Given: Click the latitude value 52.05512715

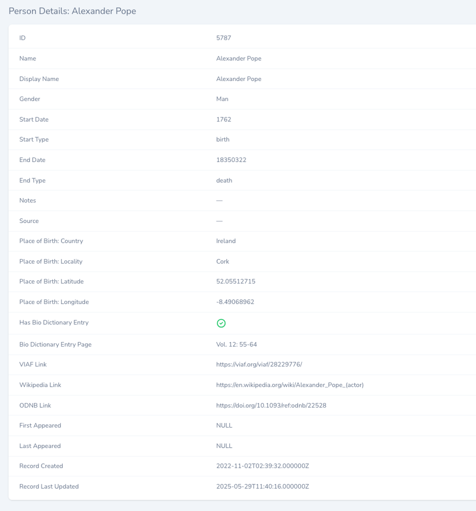Looking at the screenshot, I should (235, 281).
